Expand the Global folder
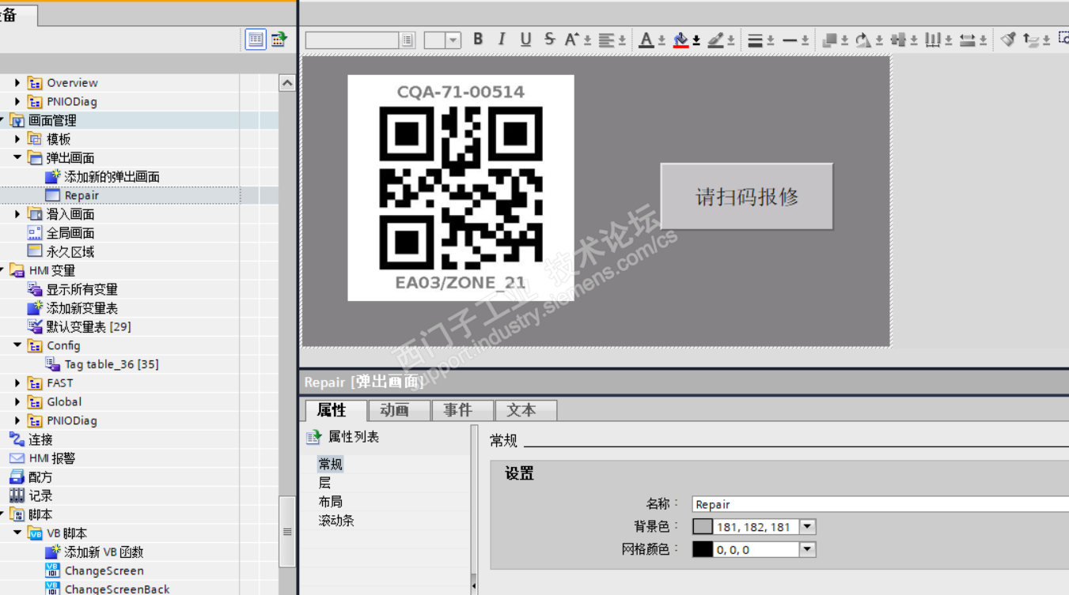The image size is (1069, 595). [17, 402]
